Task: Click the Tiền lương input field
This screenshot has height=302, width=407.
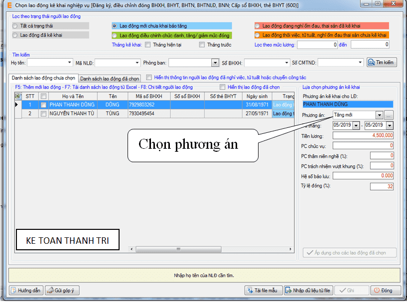Action: pos(364,135)
